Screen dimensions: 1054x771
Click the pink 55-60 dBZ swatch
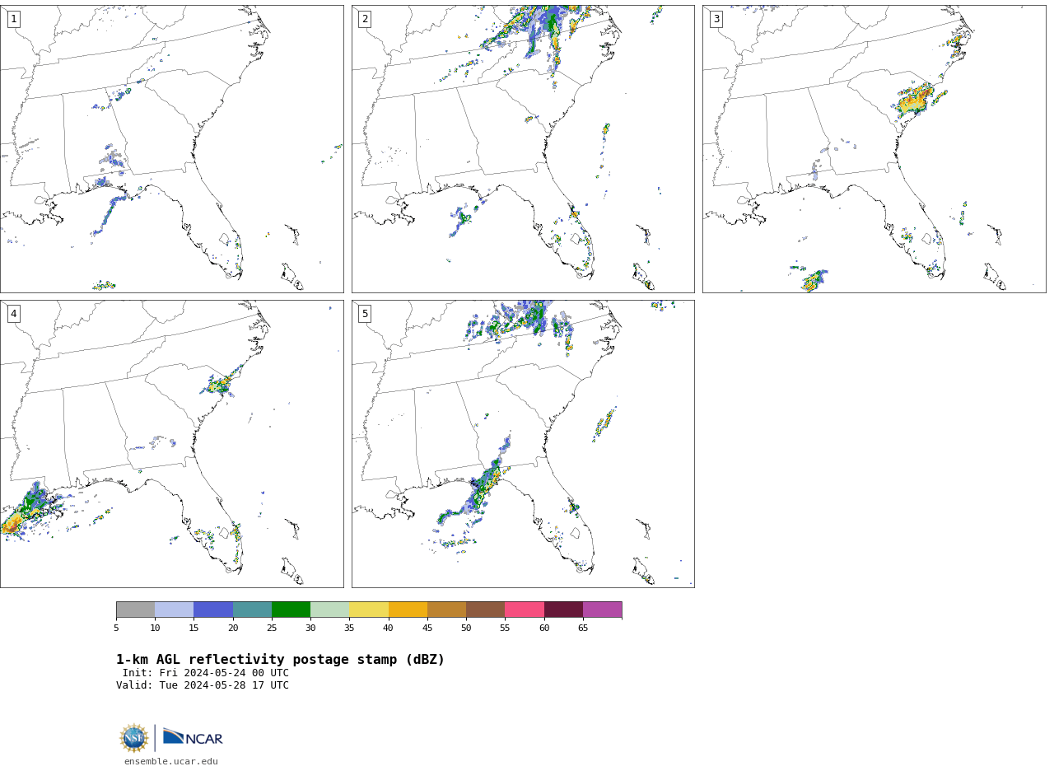click(x=525, y=610)
